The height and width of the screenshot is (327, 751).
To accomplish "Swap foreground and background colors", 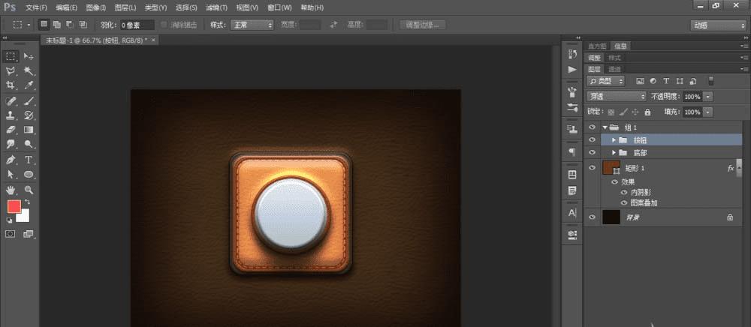I will [27, 202].
